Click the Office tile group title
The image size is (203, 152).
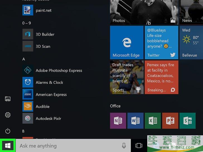[115, 106]
